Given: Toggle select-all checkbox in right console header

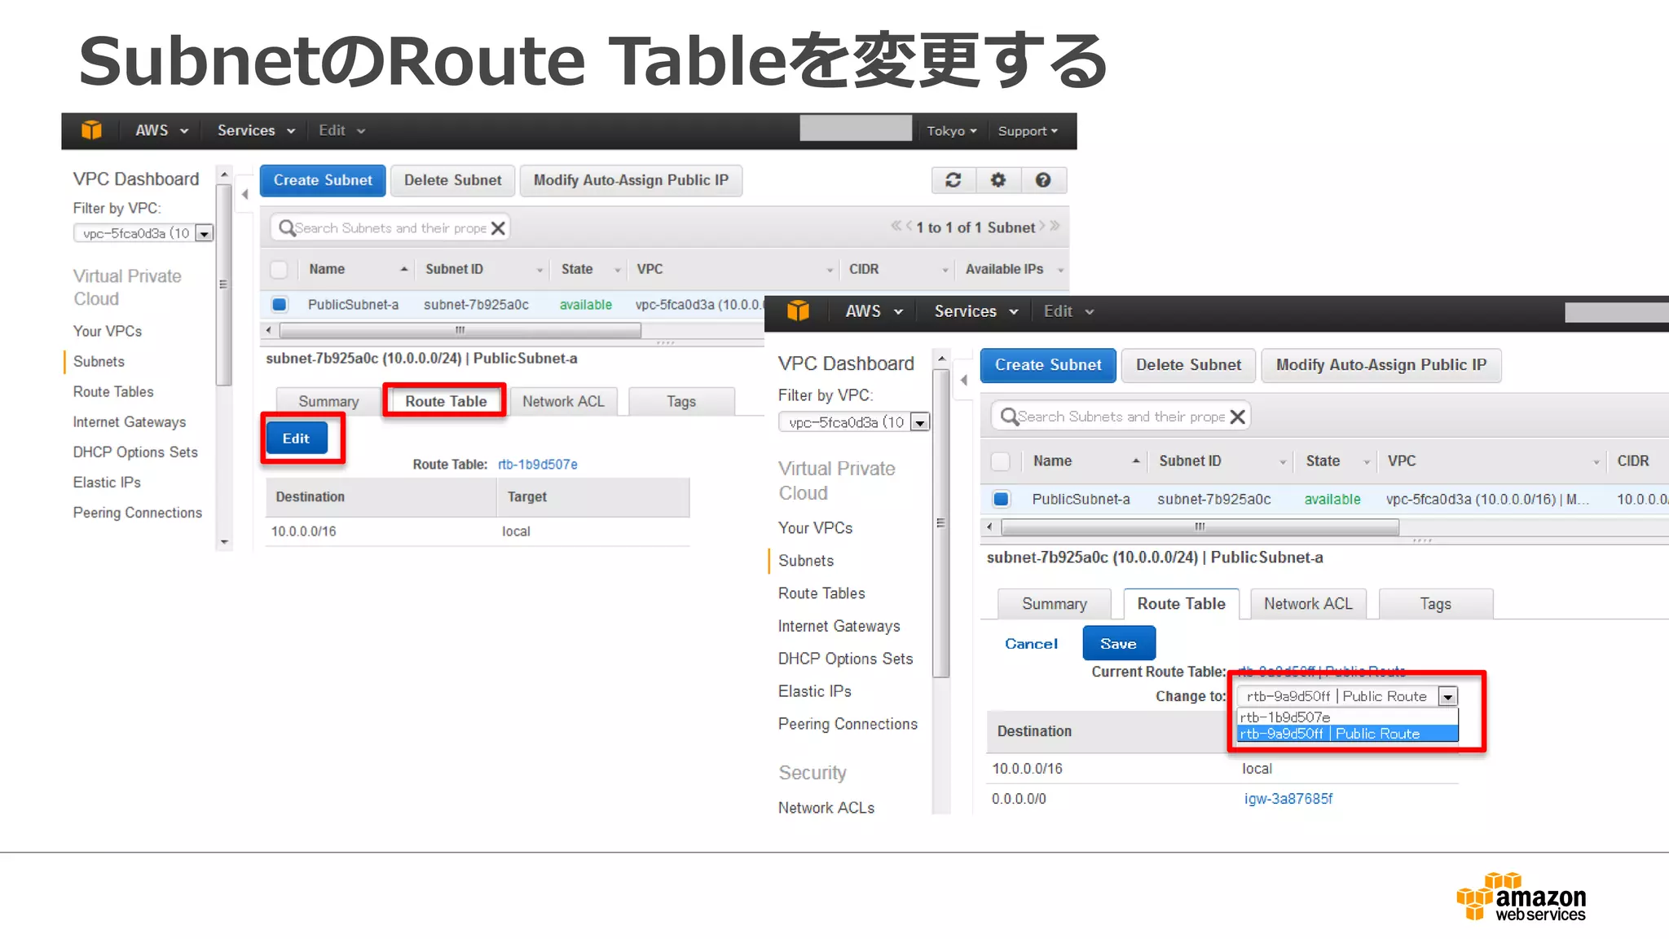Looking at the screenshot, I should coord(1001,461).
